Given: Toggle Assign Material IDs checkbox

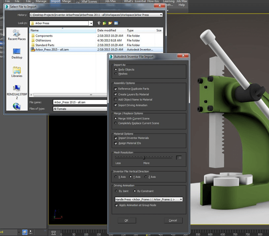Looking at the screenshot, I should (116, 143).
